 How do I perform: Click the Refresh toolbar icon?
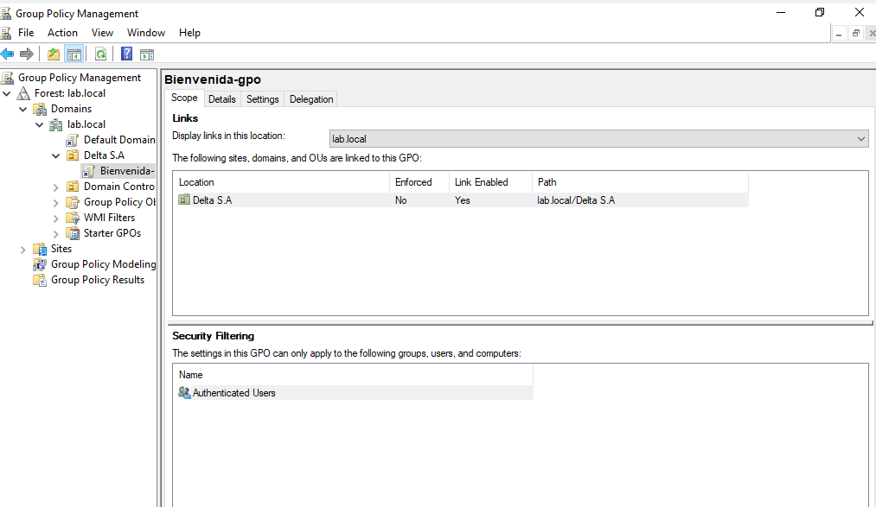tap(100, 54)
